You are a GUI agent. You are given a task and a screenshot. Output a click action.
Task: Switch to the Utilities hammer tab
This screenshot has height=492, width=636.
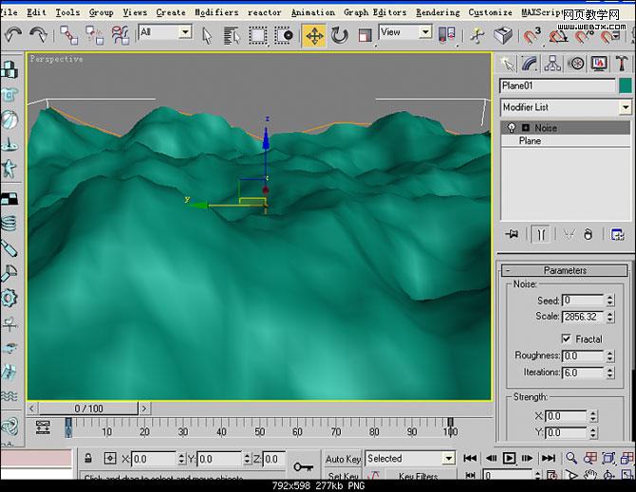[x=622, y=64]
